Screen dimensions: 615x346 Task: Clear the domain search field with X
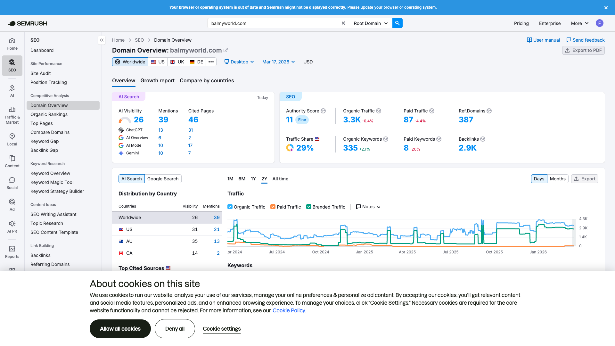[x=343, y=23]
